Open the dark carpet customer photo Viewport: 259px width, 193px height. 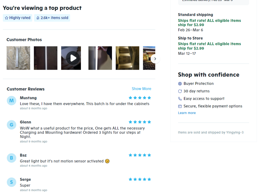pos(46,58)
